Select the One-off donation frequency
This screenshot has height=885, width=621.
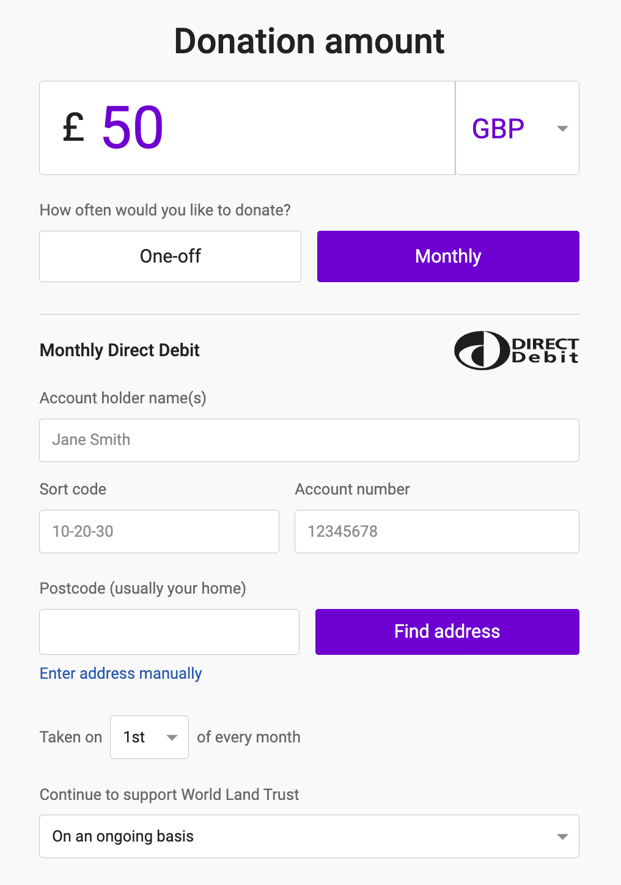(170, 256)
